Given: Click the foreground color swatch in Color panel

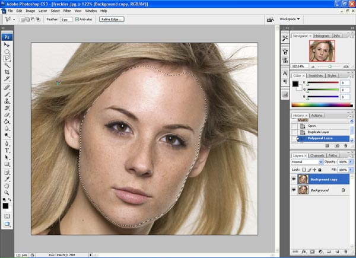Looking at the screenshot, I should [x=295, y=84].
